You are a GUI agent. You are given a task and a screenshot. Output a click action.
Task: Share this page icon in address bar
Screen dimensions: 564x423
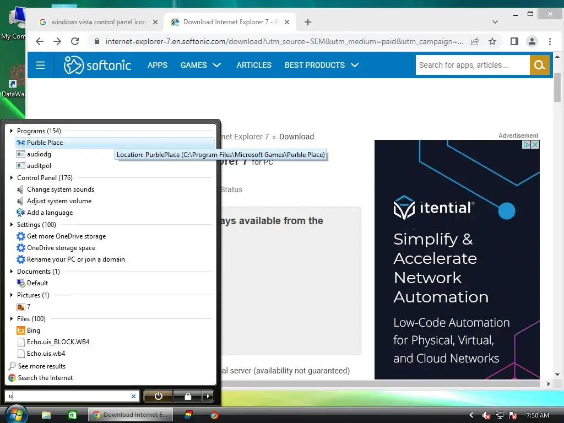pyautogui.click(x=475, y=41)
